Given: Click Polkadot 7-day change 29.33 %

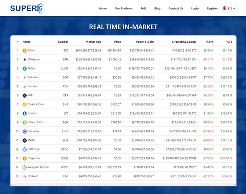Looking at the screenshot, I should [x=226, y=77].
